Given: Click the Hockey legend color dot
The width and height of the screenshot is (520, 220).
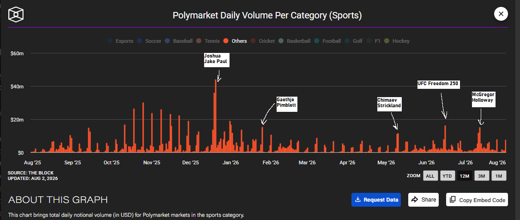Looking at the screenshot, I should tap(387, 41).
